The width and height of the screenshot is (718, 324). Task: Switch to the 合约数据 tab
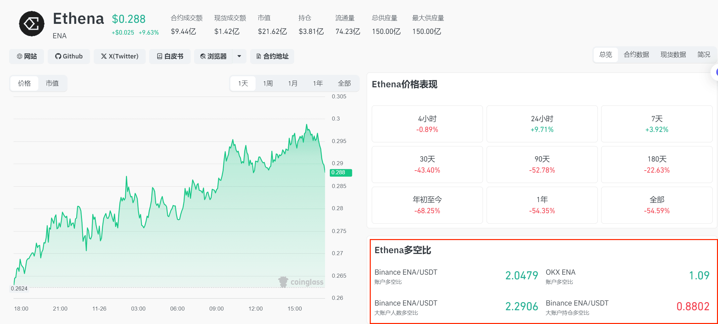(x=636, y=55)
